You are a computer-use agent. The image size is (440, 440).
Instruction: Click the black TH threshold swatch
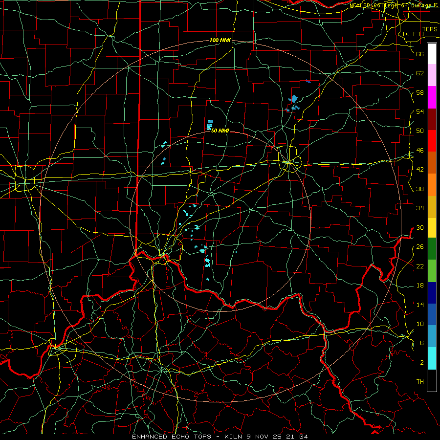432,380
